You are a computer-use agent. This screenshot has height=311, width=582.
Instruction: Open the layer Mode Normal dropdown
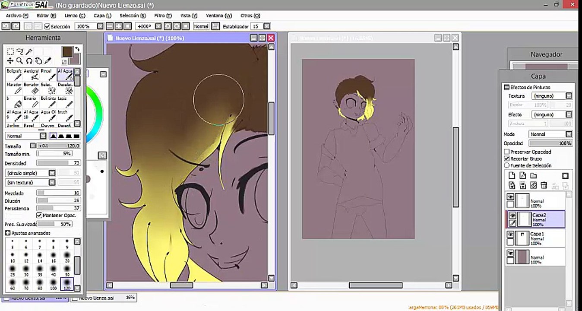(569, 134)
